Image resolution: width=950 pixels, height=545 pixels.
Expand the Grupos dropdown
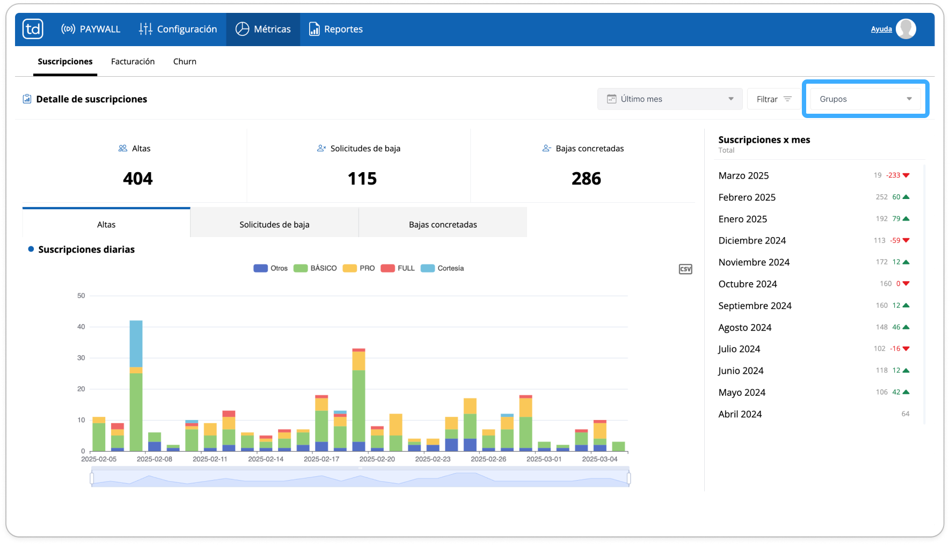click(x=865, y=99)
